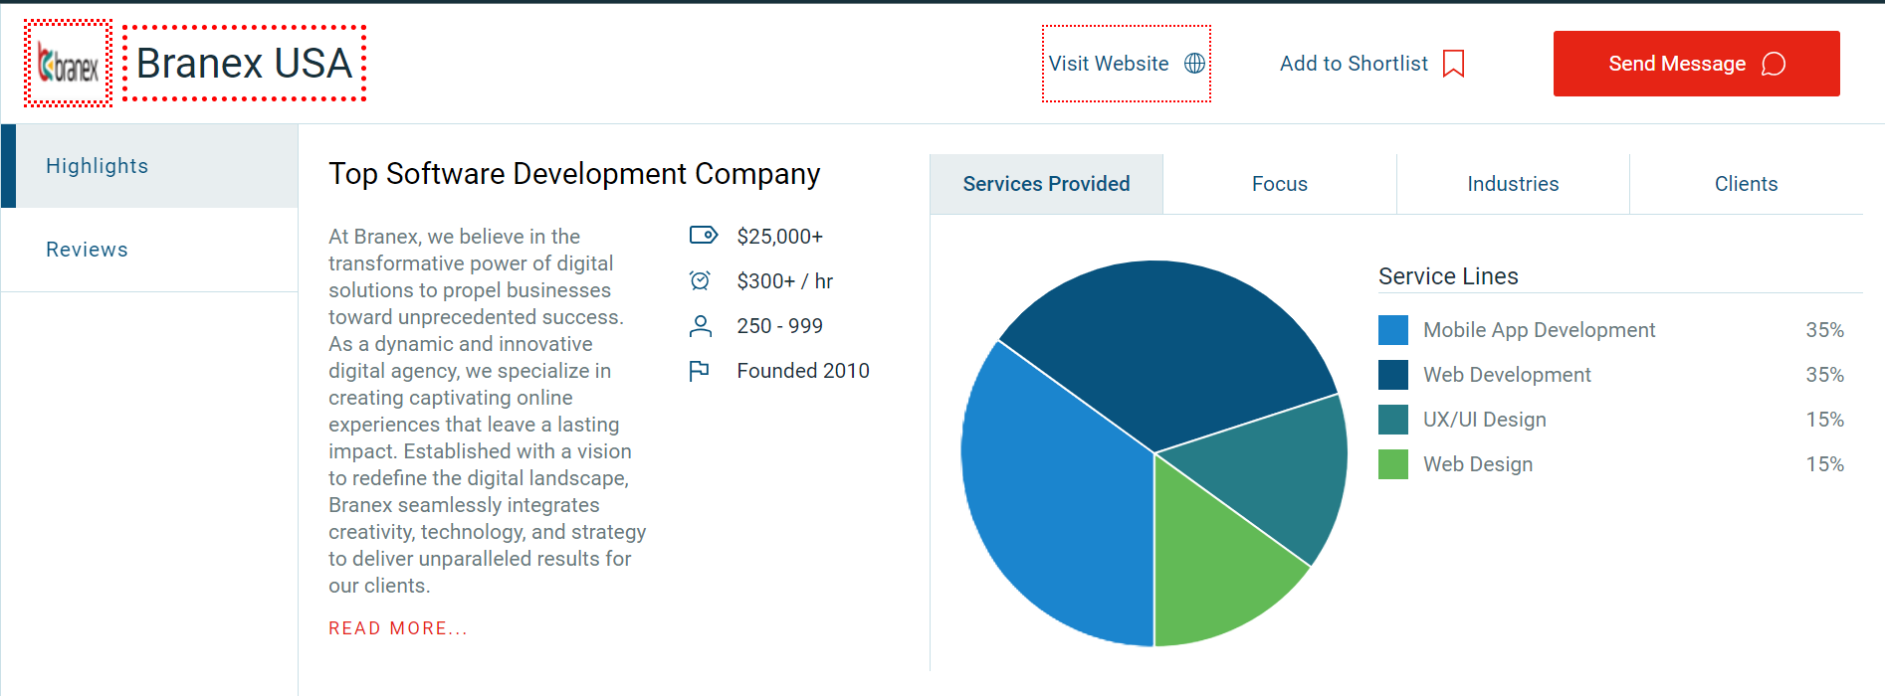
Task: Click the '250 - 999' employees text
Action: coord(780,326)
